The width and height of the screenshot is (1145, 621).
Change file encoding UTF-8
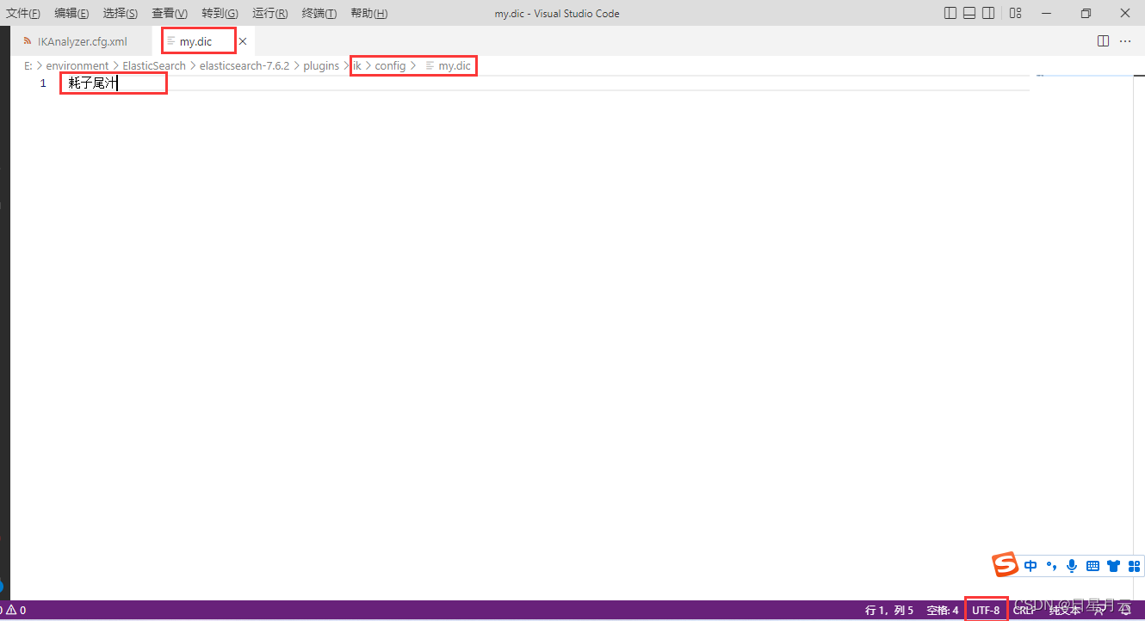coord(986,611)
